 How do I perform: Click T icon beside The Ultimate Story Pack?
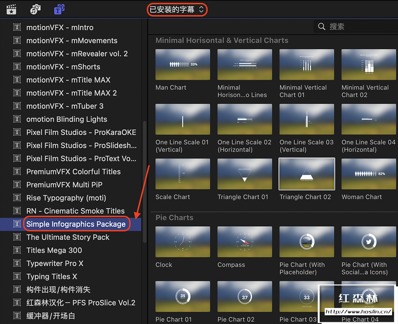pos(17,237)
